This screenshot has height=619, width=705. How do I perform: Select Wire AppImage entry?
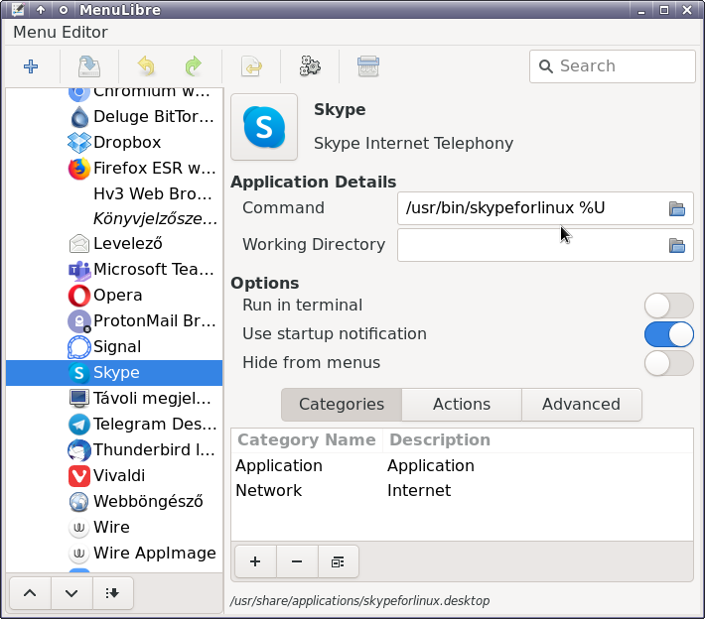point(114,553)
